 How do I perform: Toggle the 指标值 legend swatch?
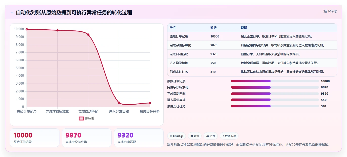[81, 118]
